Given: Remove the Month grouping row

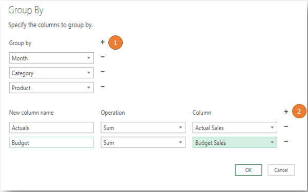Looking at the screenshot, I should [x=103, y=57].
